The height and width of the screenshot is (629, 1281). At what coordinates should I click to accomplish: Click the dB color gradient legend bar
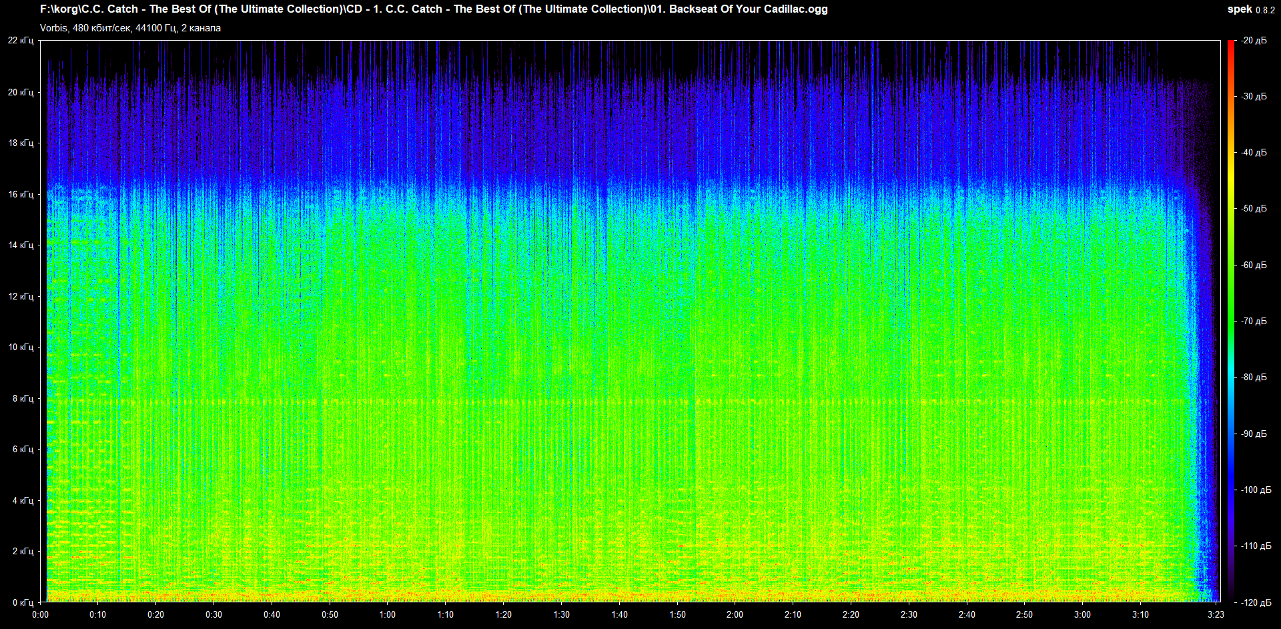tap(1231, 321)
